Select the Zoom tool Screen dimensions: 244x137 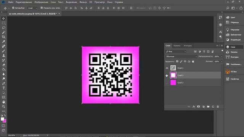click(3, 107)
